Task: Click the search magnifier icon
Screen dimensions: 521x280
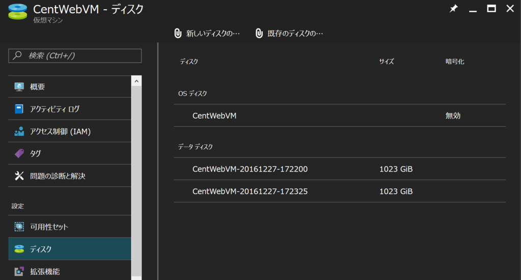Action: click(17, 55)
